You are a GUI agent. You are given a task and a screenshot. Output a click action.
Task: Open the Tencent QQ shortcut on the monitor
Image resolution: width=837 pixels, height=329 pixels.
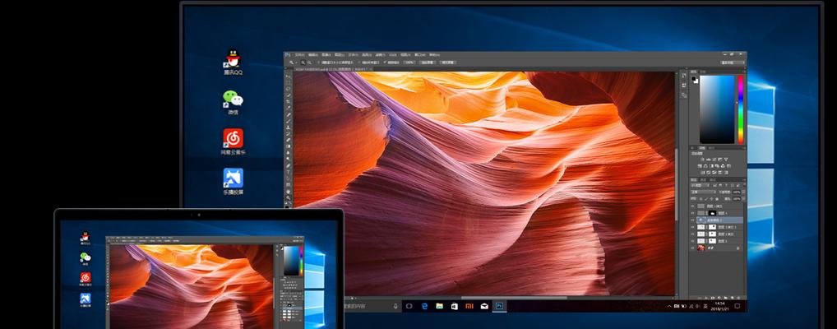click(233, 62)
